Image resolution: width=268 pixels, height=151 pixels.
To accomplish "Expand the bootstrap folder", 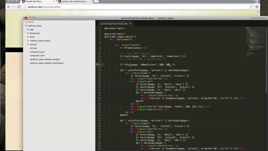I will tap(28, 33).
